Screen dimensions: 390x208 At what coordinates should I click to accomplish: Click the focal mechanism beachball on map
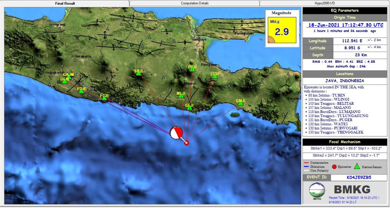coord(176,132)
